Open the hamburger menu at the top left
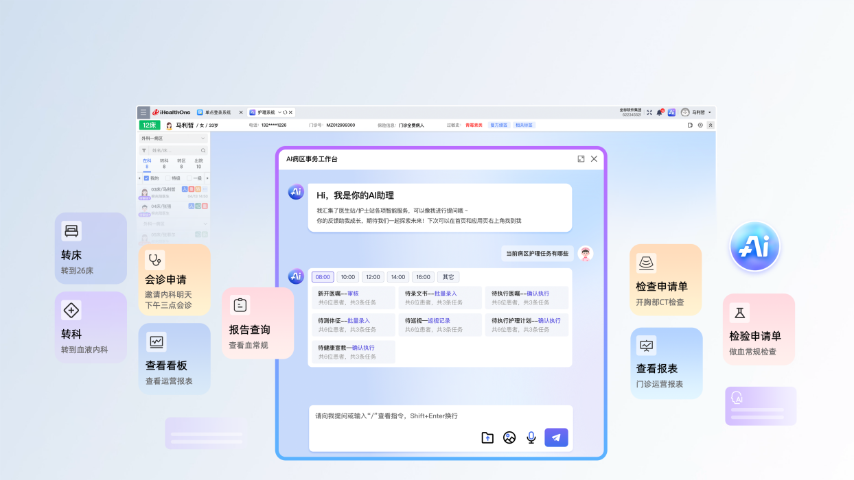 click(x=143, y=112)
